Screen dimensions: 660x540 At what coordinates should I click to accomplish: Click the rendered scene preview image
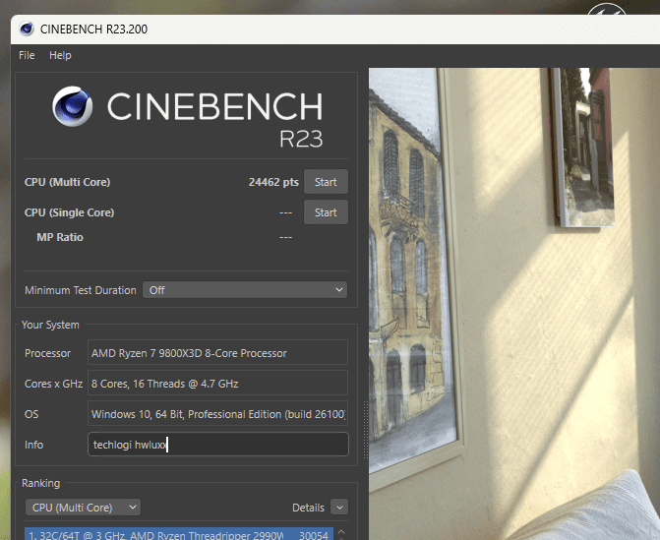tap(514, 304)
